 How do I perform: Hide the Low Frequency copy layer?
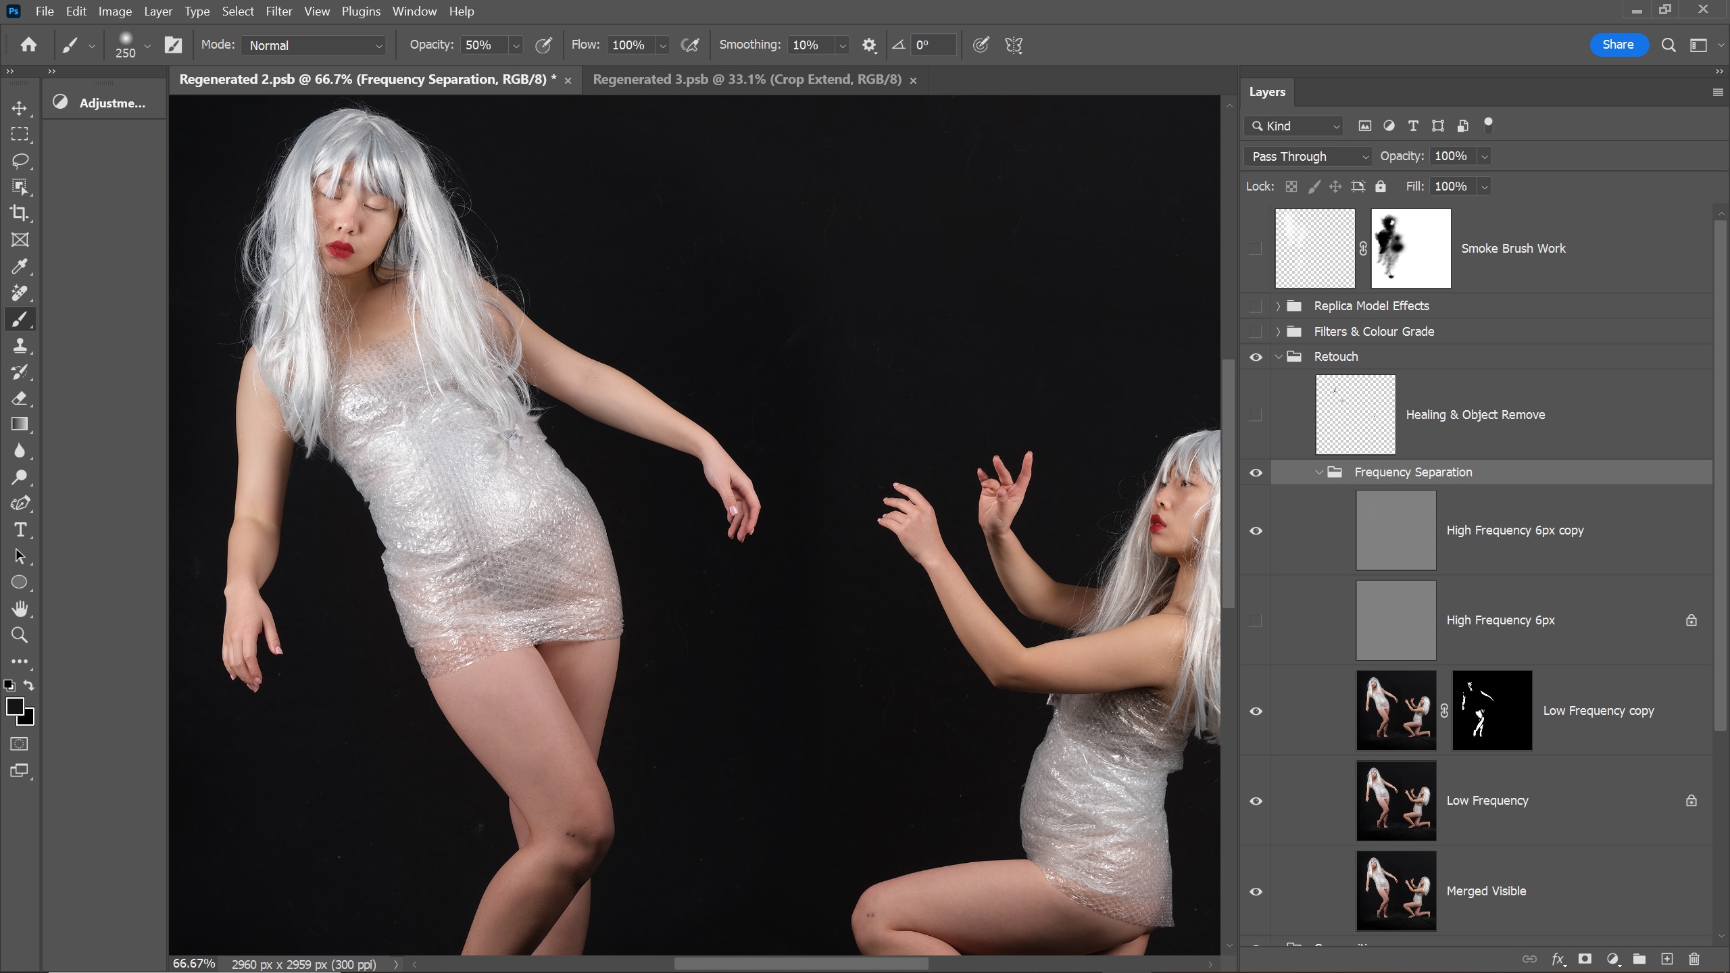click(1256, 711)
